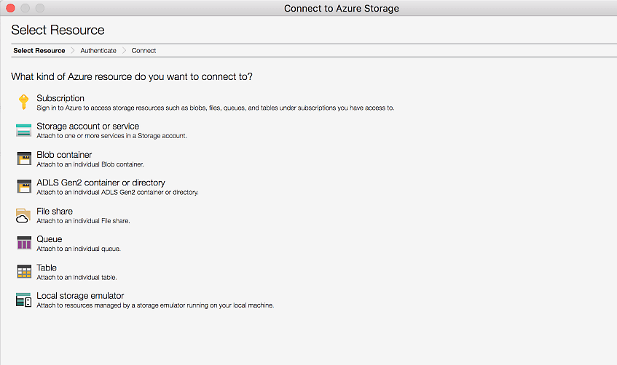
Task: Select the Queue resource label
Action: click(49, 239)
